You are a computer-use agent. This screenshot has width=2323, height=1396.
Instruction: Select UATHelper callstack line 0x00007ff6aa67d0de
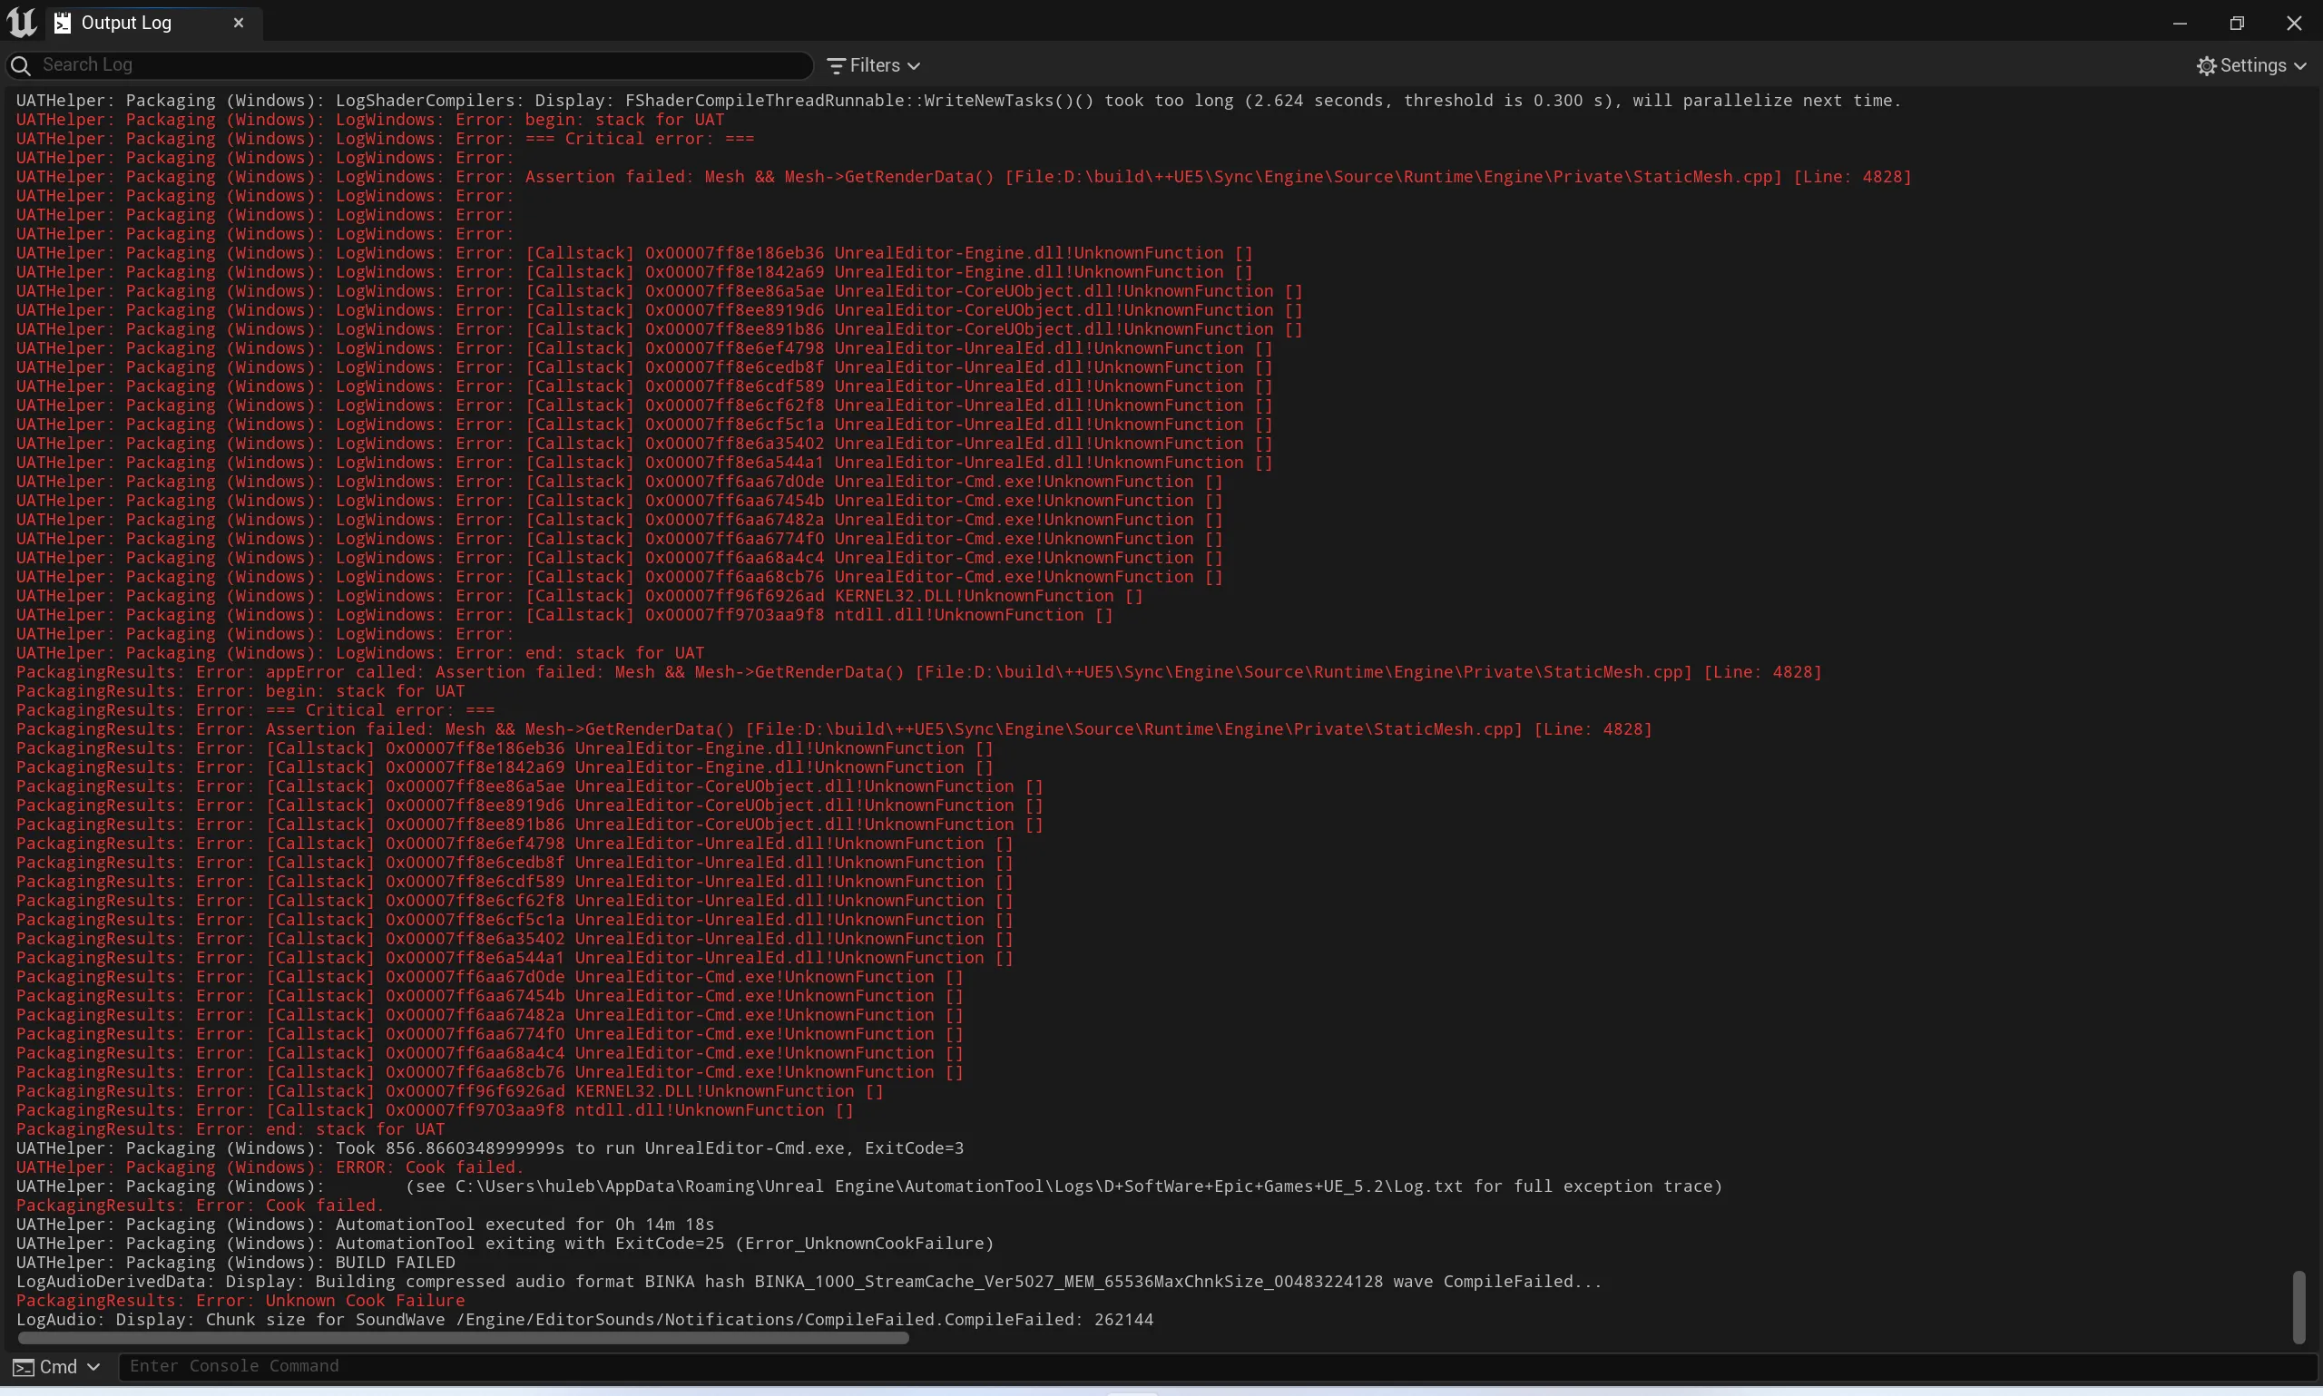point(619,482)
